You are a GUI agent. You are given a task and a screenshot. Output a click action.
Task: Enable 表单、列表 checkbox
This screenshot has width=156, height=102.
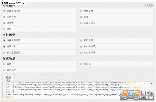tap(81, 23)
